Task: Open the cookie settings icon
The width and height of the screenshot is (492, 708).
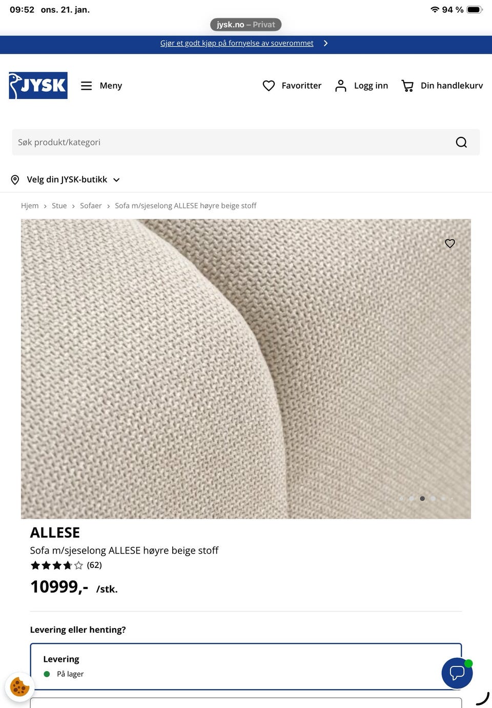Action: (x=19, y=686)
